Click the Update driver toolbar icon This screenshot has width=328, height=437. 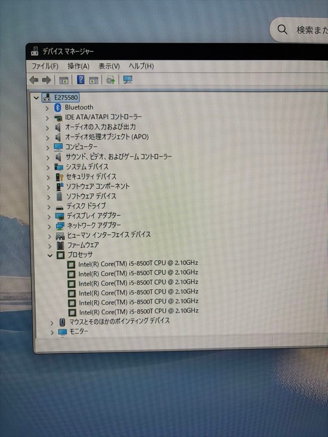click(111, 80)
